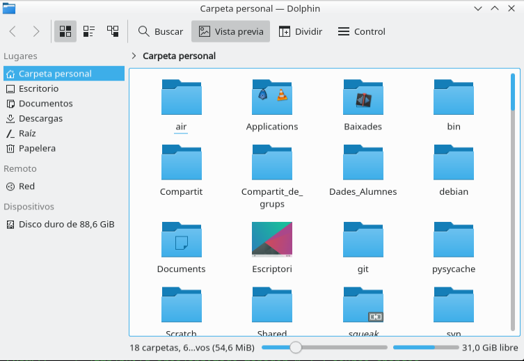Select Disco duro de 88,6 GiB
Image resolution: width=524 pixels, height=361 pixels.
64,224
